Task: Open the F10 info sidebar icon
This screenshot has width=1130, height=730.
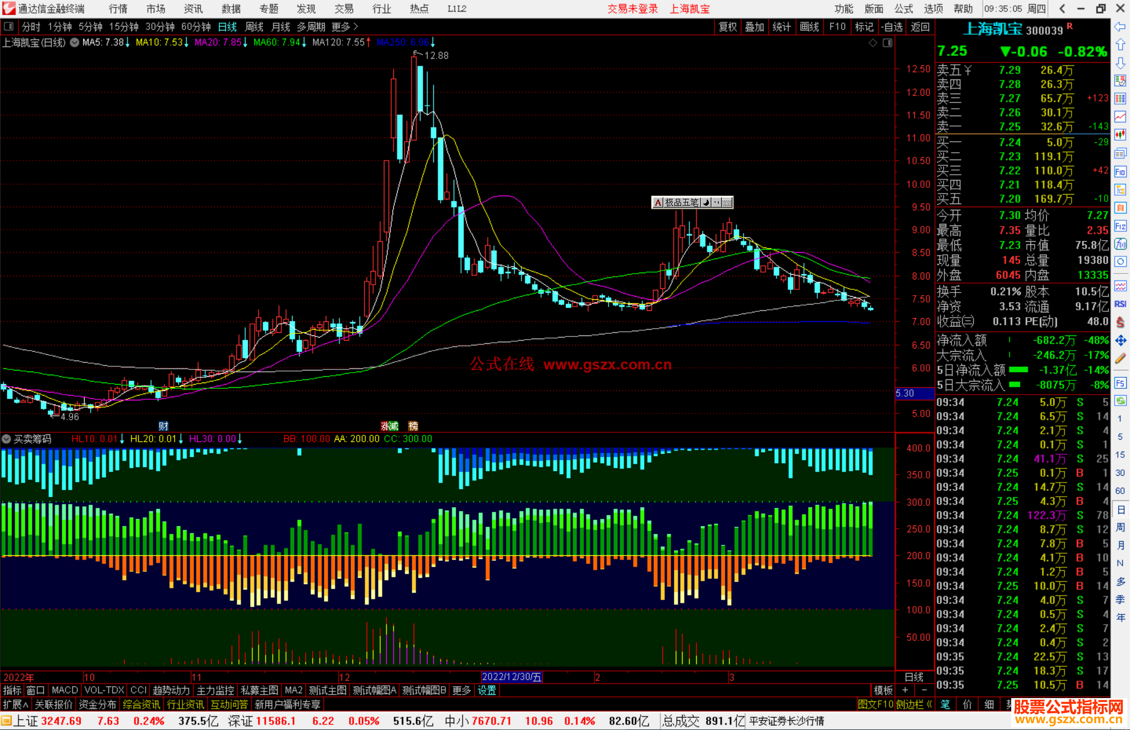Action: click(1120, 172)
